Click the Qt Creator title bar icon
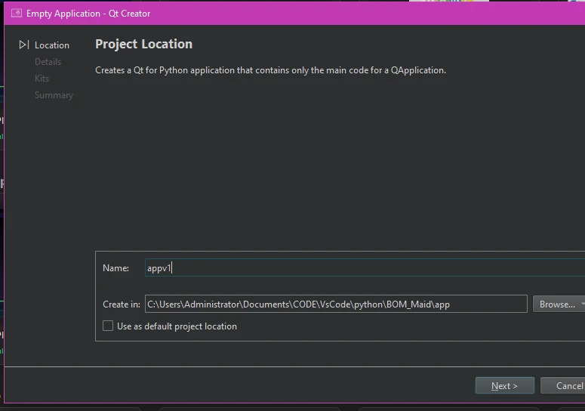 (x=17, y=14)
